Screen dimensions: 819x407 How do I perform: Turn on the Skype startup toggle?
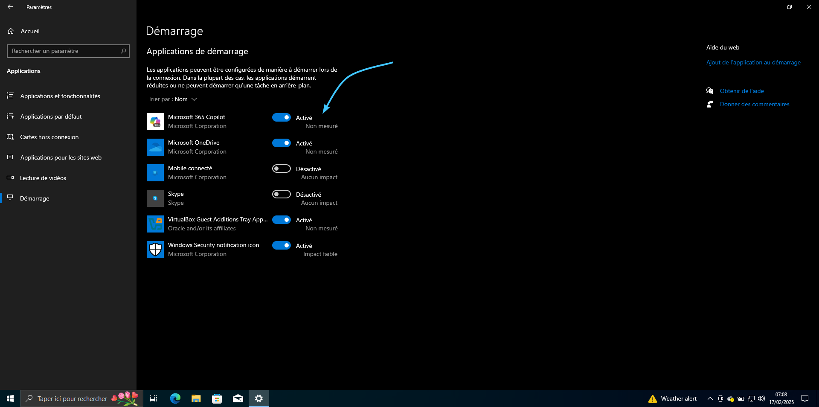(282, 194)
